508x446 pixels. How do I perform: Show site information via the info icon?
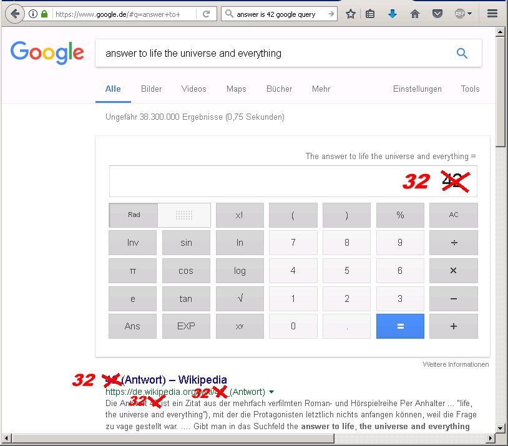(x=32, y=14)
